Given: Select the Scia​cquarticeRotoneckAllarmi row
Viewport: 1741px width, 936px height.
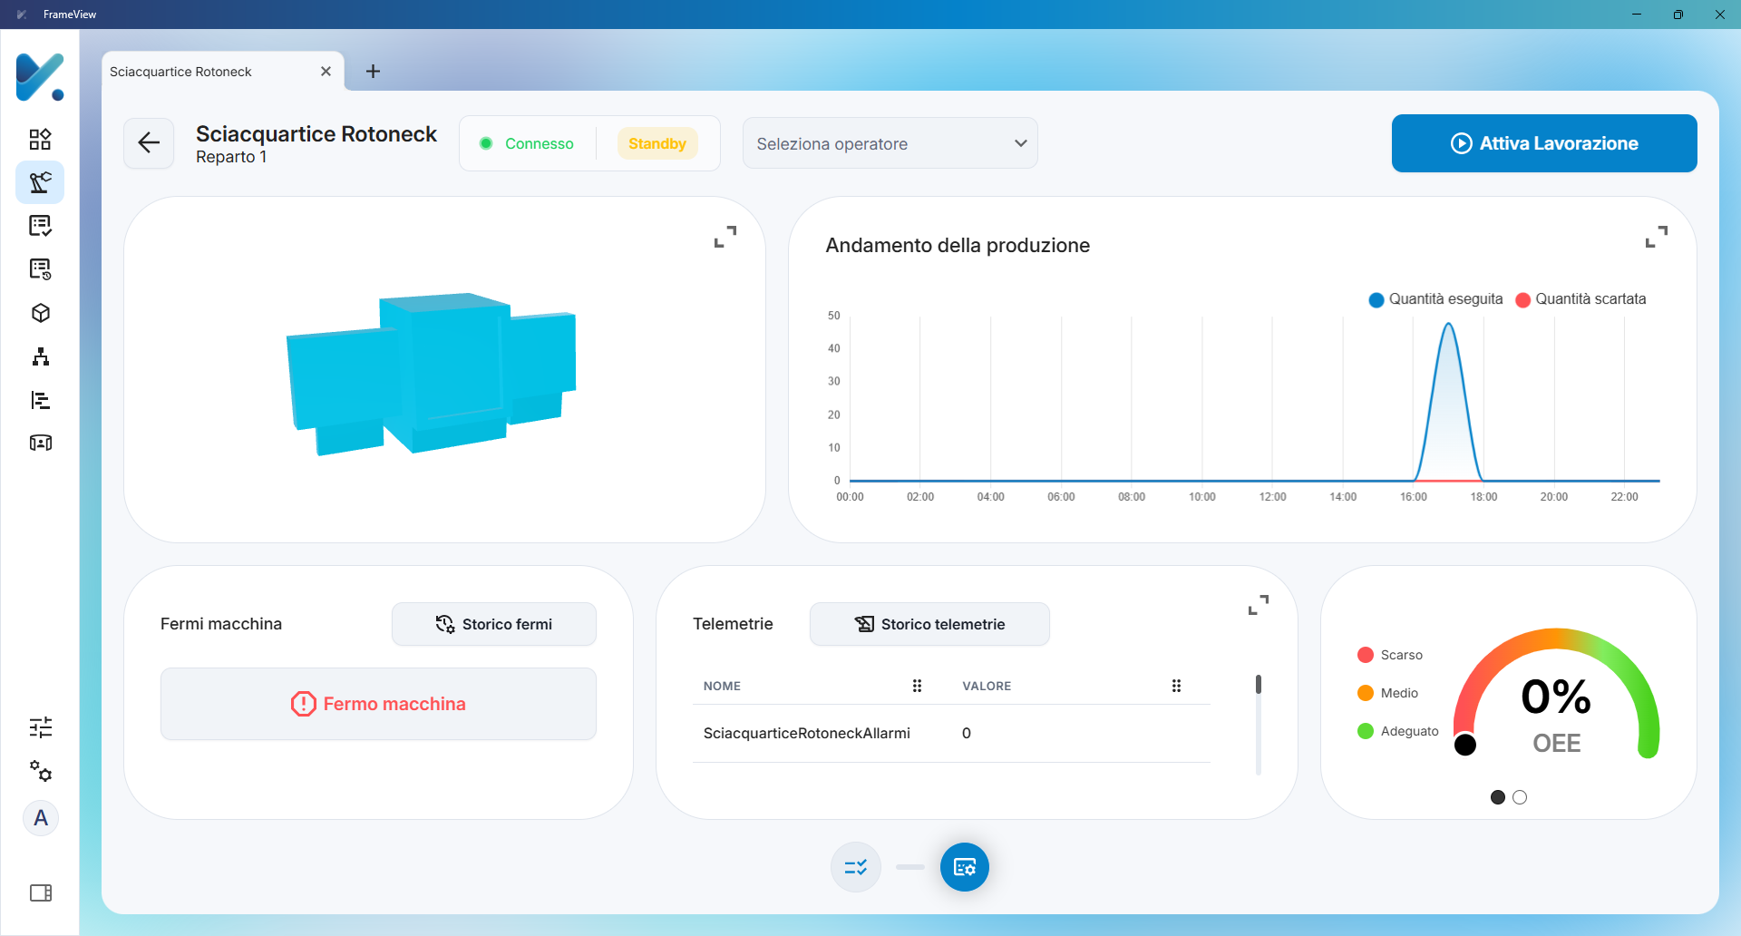Looking at the screenshot, I should [x=951, y=733].
